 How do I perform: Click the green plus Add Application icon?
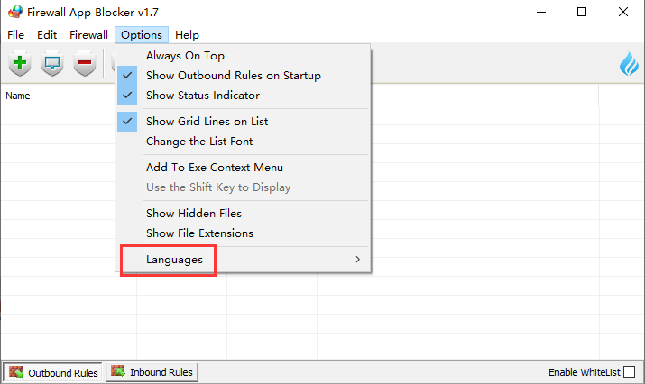click(x=20, y=64)
